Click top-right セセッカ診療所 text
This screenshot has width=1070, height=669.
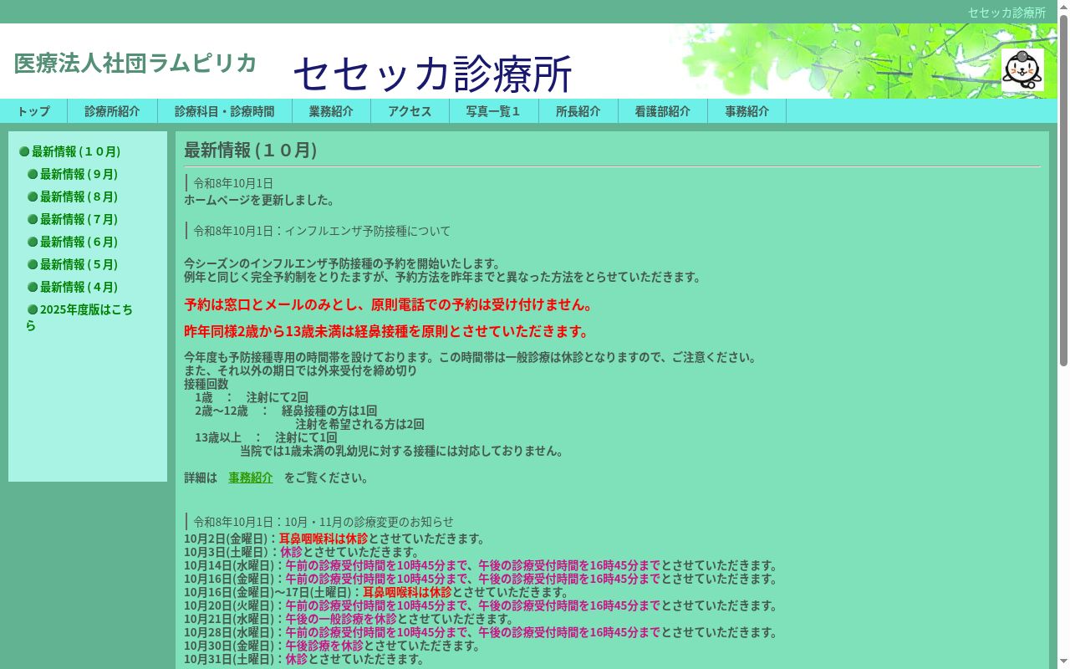(x=1006, y=13)
